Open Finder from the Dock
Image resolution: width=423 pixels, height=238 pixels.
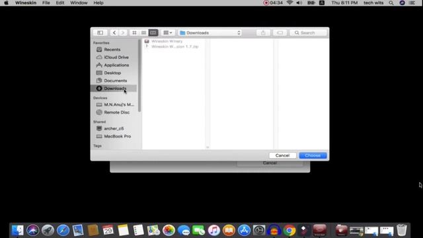point(18,231)
